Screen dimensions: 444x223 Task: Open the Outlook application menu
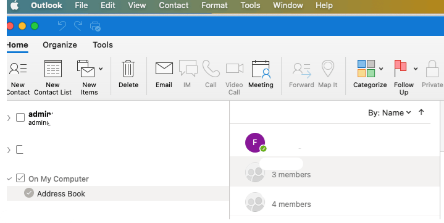click(46, 6)
